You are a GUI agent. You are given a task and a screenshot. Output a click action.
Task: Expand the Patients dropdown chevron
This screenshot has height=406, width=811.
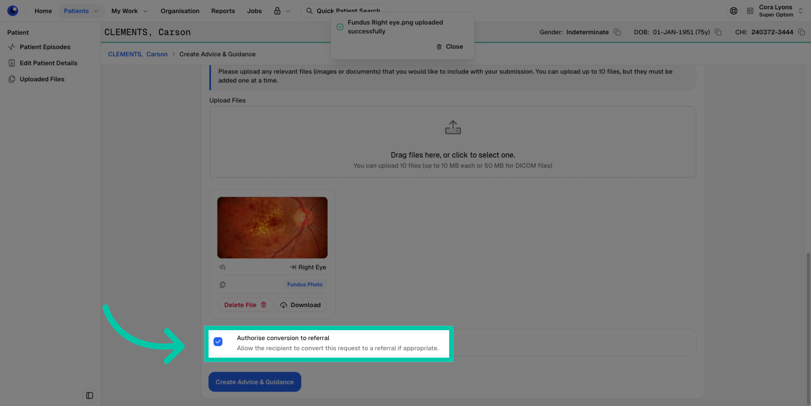[x=96, y=11]
